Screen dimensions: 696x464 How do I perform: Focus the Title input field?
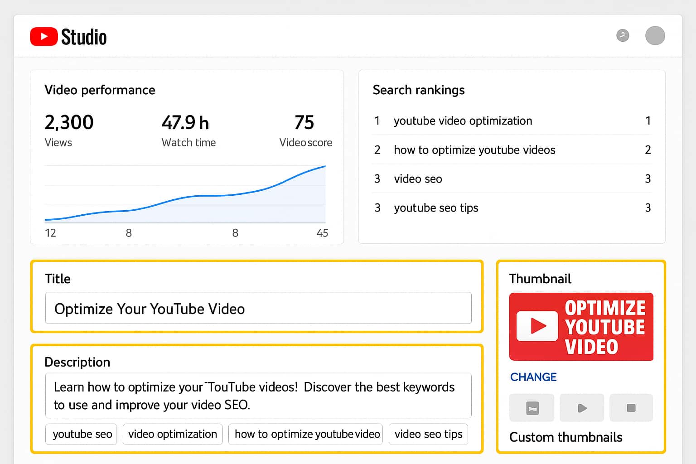click(x=258, y=308)
